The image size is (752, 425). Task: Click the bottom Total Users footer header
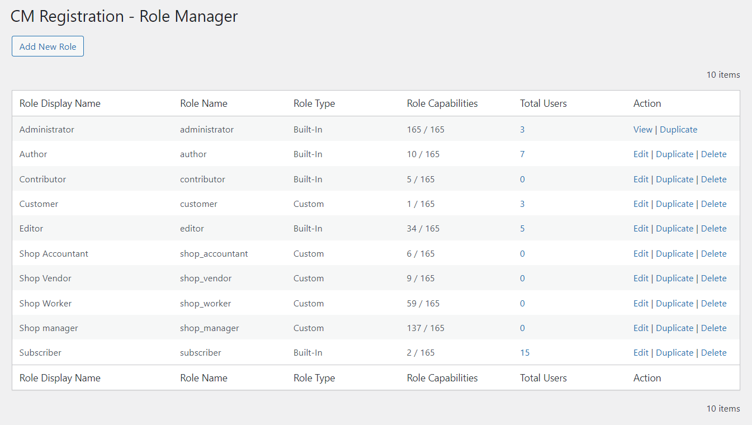[543, 378]
